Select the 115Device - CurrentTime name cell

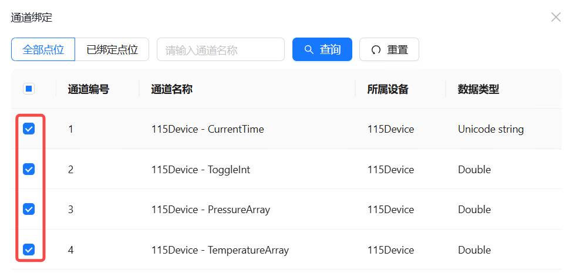click(x=208, y=129)
